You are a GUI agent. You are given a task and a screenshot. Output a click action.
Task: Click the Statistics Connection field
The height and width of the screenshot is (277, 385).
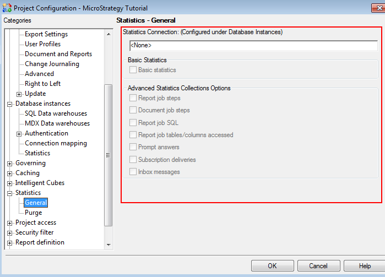pyautogui.click(x=252, y=45)
